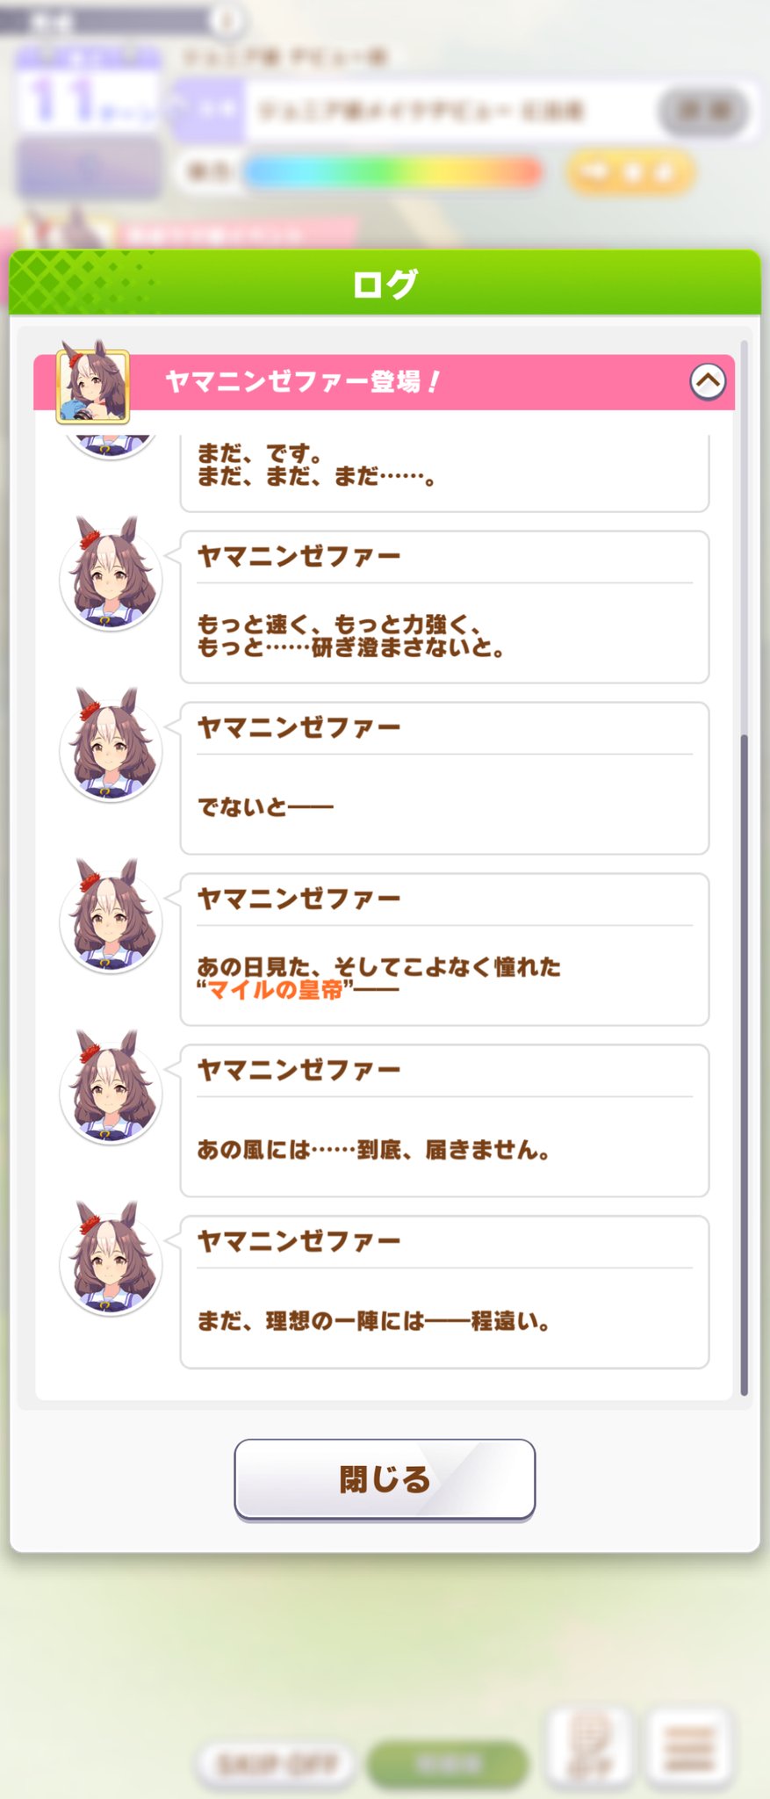
Task: Click the story thumbnail in pink header
Action: (93, 386)
